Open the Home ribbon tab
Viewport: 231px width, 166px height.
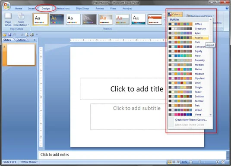[x=19, y=9]
